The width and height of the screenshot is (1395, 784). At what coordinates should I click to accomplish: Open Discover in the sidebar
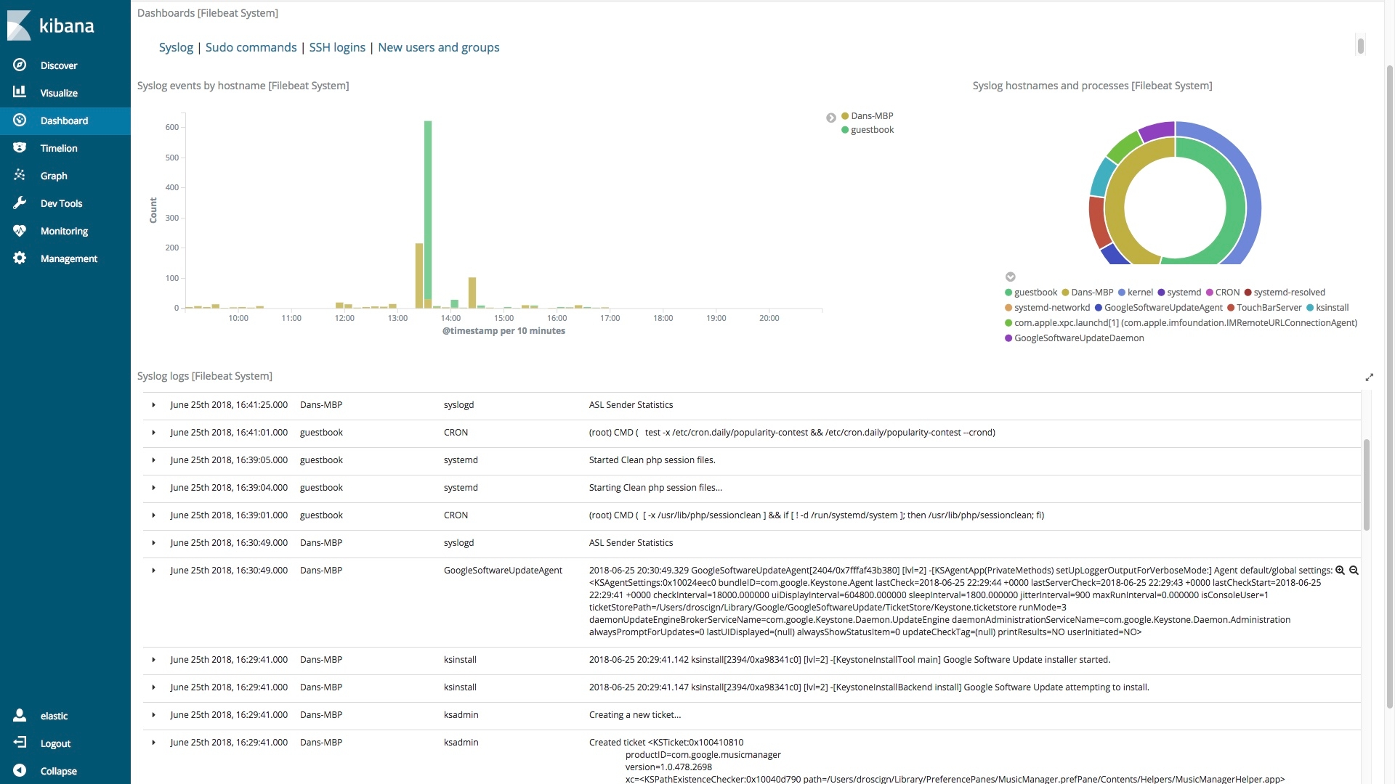click(x=59, y=65)
